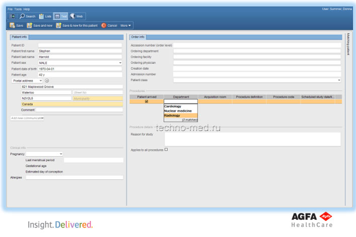Uncheck the Patient arrived checkbox
The image size is (356, 237).
pyautogui.click(x=146, y=101)
